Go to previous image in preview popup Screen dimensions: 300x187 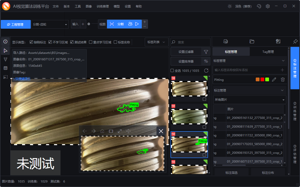[85, 131]
